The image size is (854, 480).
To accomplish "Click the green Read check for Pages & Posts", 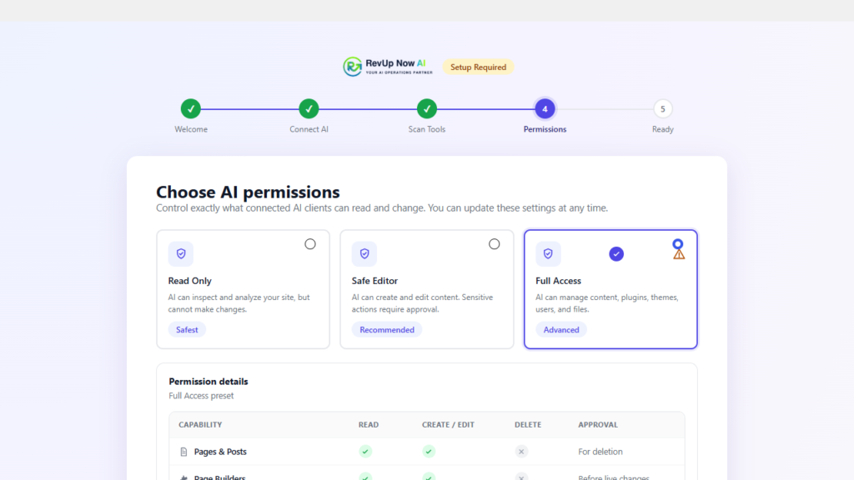I will click(365, 451).
